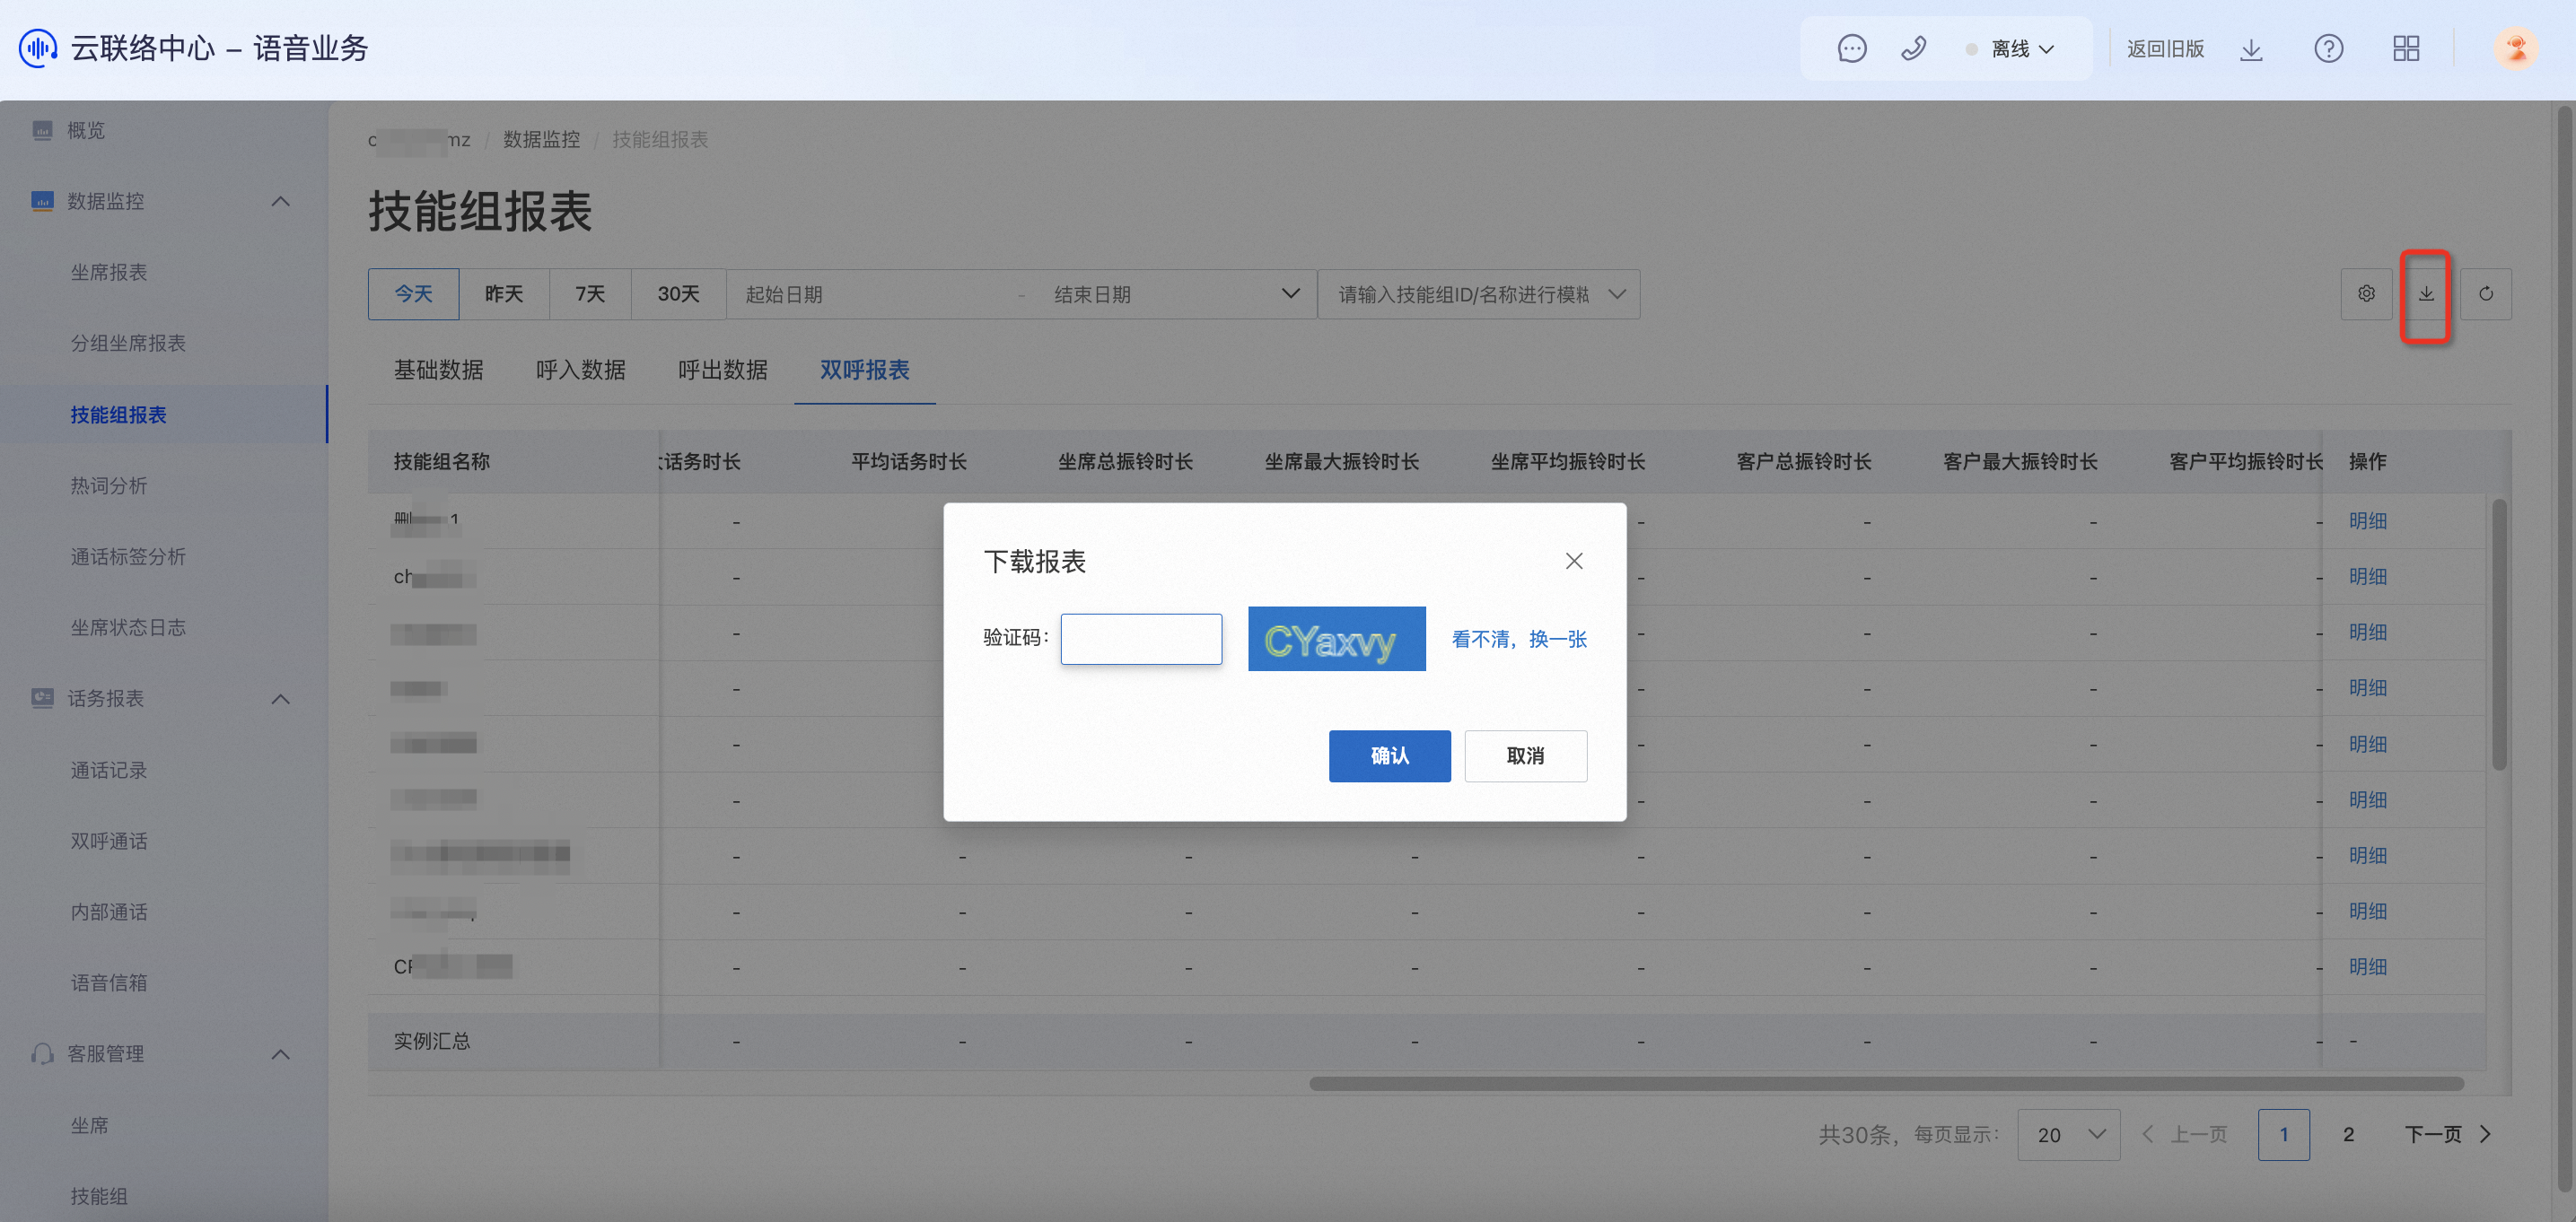
Task: Open the page size 20 dropdown
Action: click(2068, 1135)
